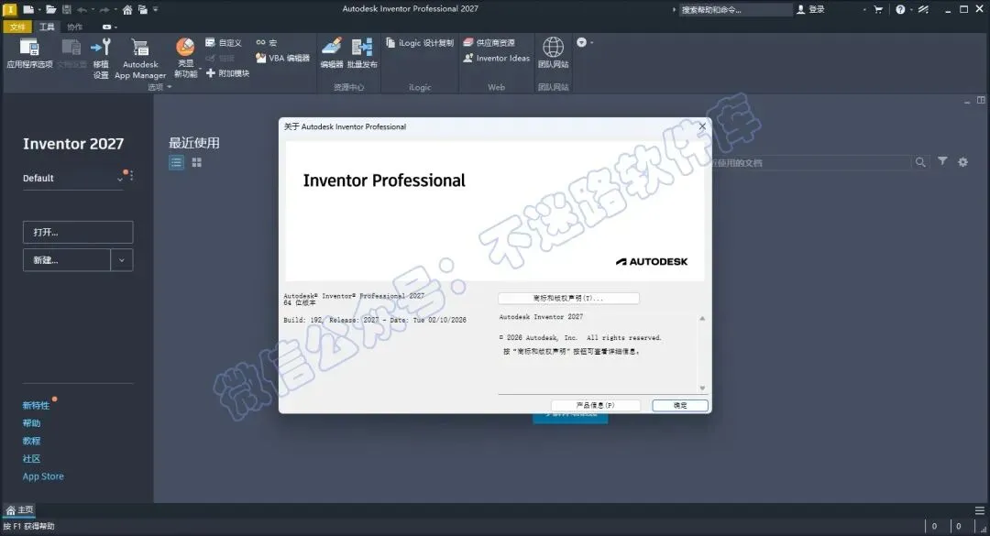990x536 pixels.
Task: Open a file via the folder icon
Action: point(51,9)
